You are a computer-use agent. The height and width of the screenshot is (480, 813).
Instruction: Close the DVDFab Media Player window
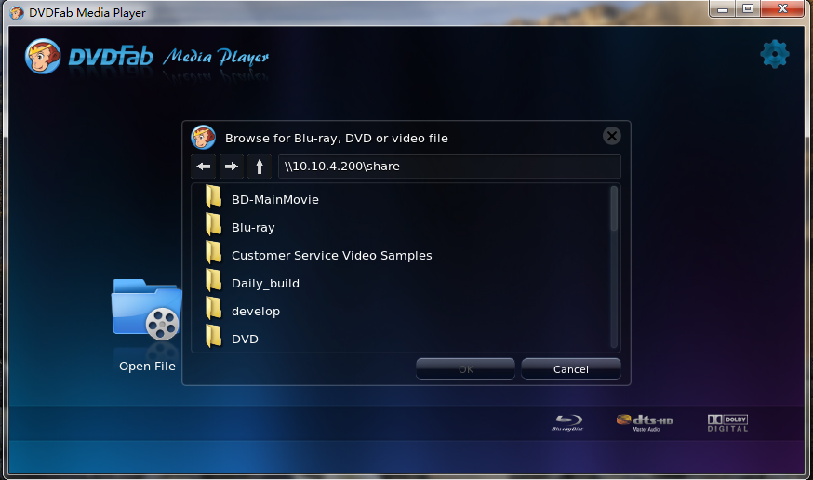(x=782, y=8)
